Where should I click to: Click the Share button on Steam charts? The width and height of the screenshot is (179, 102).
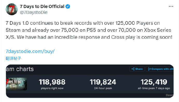[x=137, y=69]
